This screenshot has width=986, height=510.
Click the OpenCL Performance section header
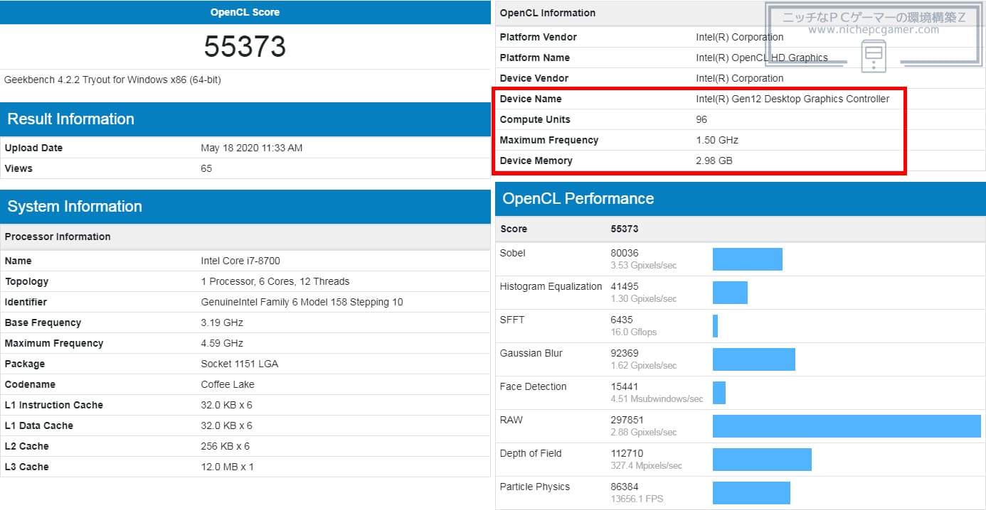click(741, 199)
